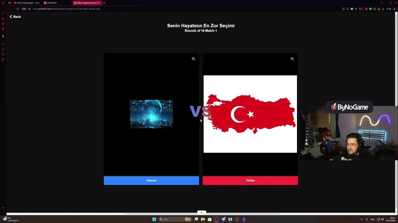398x223 pixels.
Task: Vote for İnternet using the blue button
Action: click(x=151, y=181)
